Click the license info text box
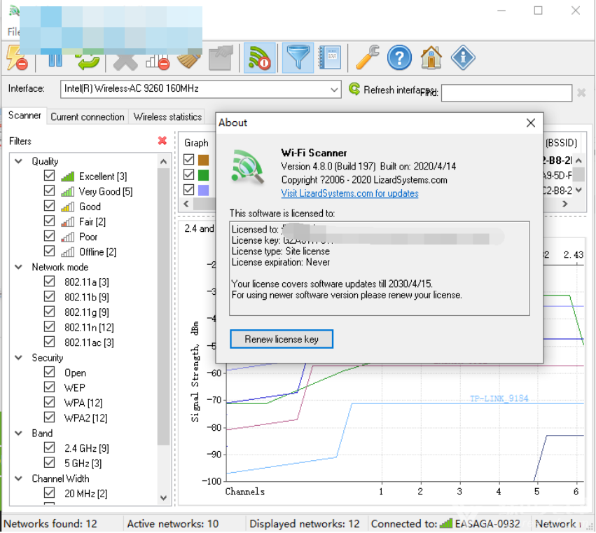The image size is (596, 533). click(380, 268)
